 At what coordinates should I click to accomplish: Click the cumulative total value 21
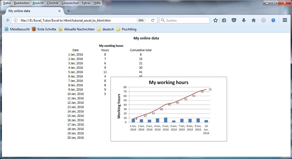141,63
